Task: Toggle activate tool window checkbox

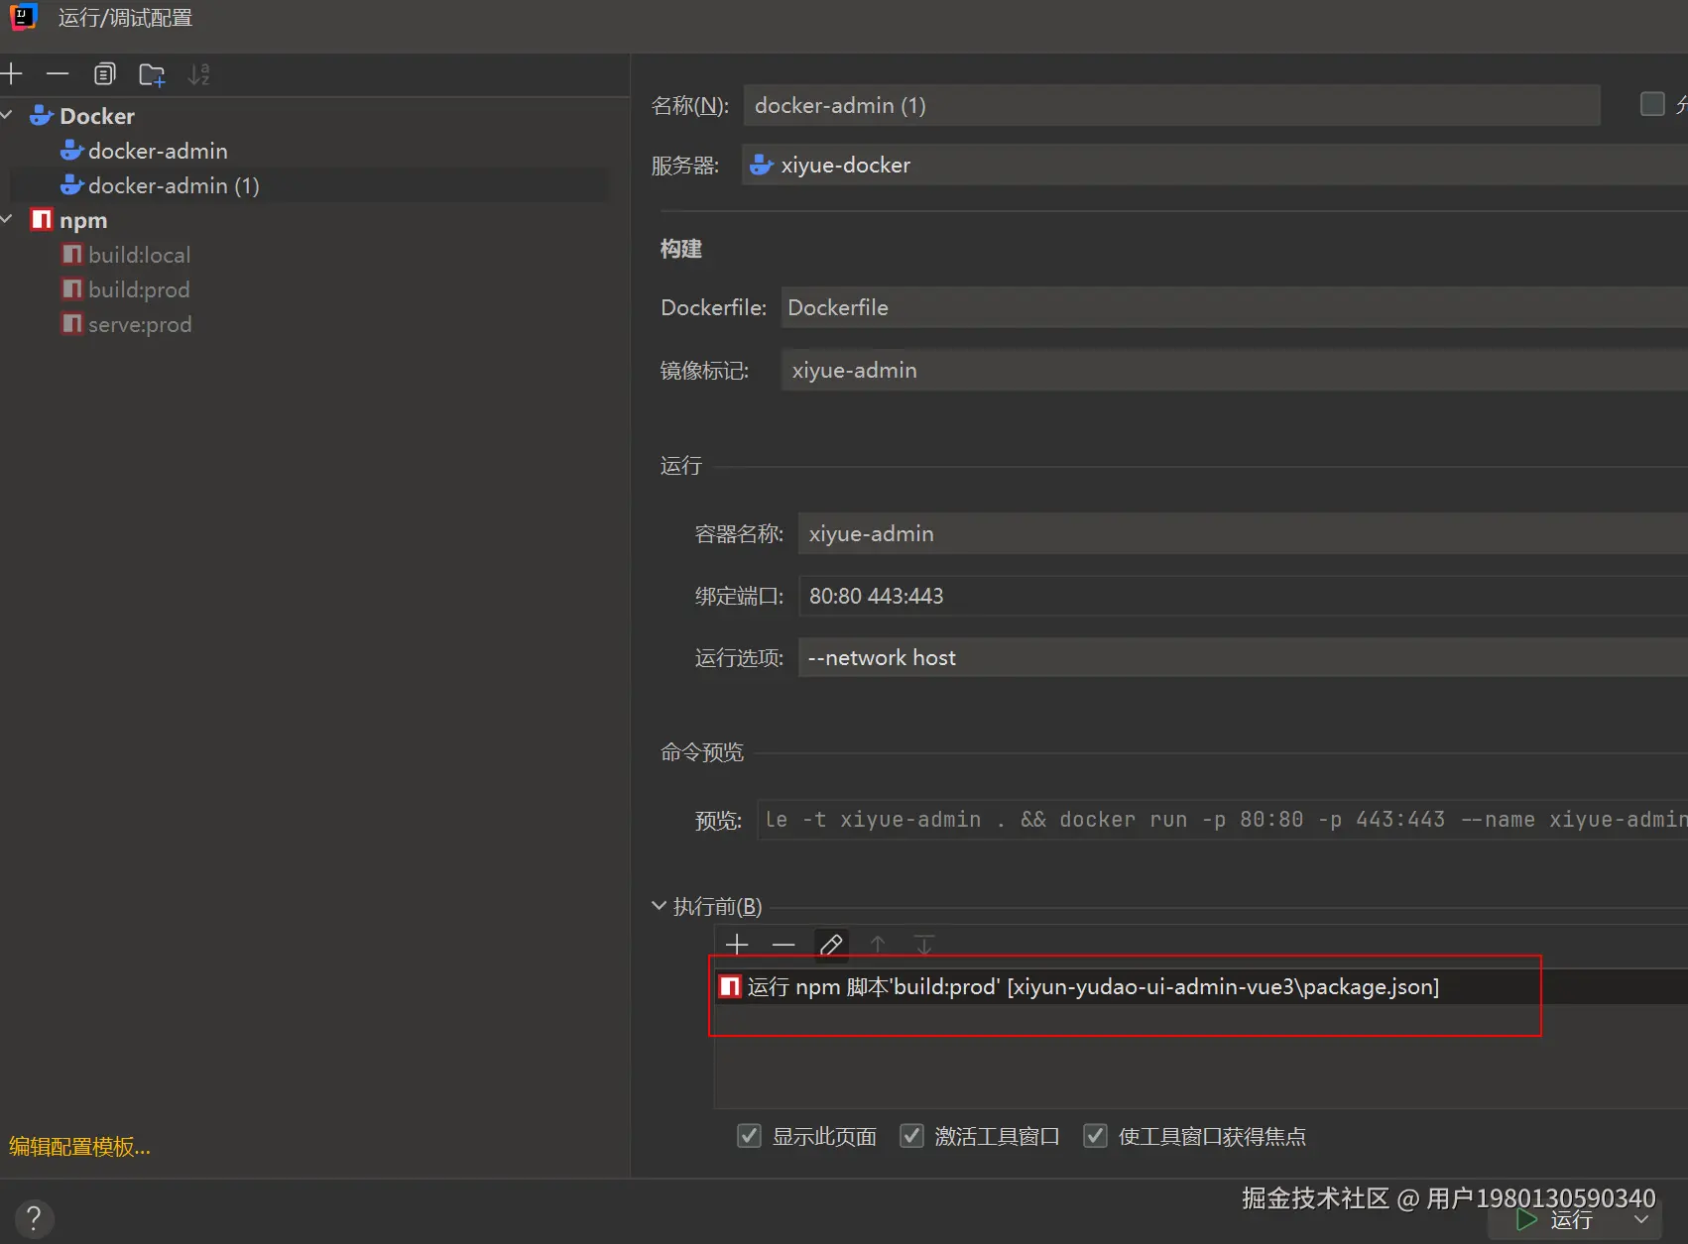Action: pos(911,1136)
